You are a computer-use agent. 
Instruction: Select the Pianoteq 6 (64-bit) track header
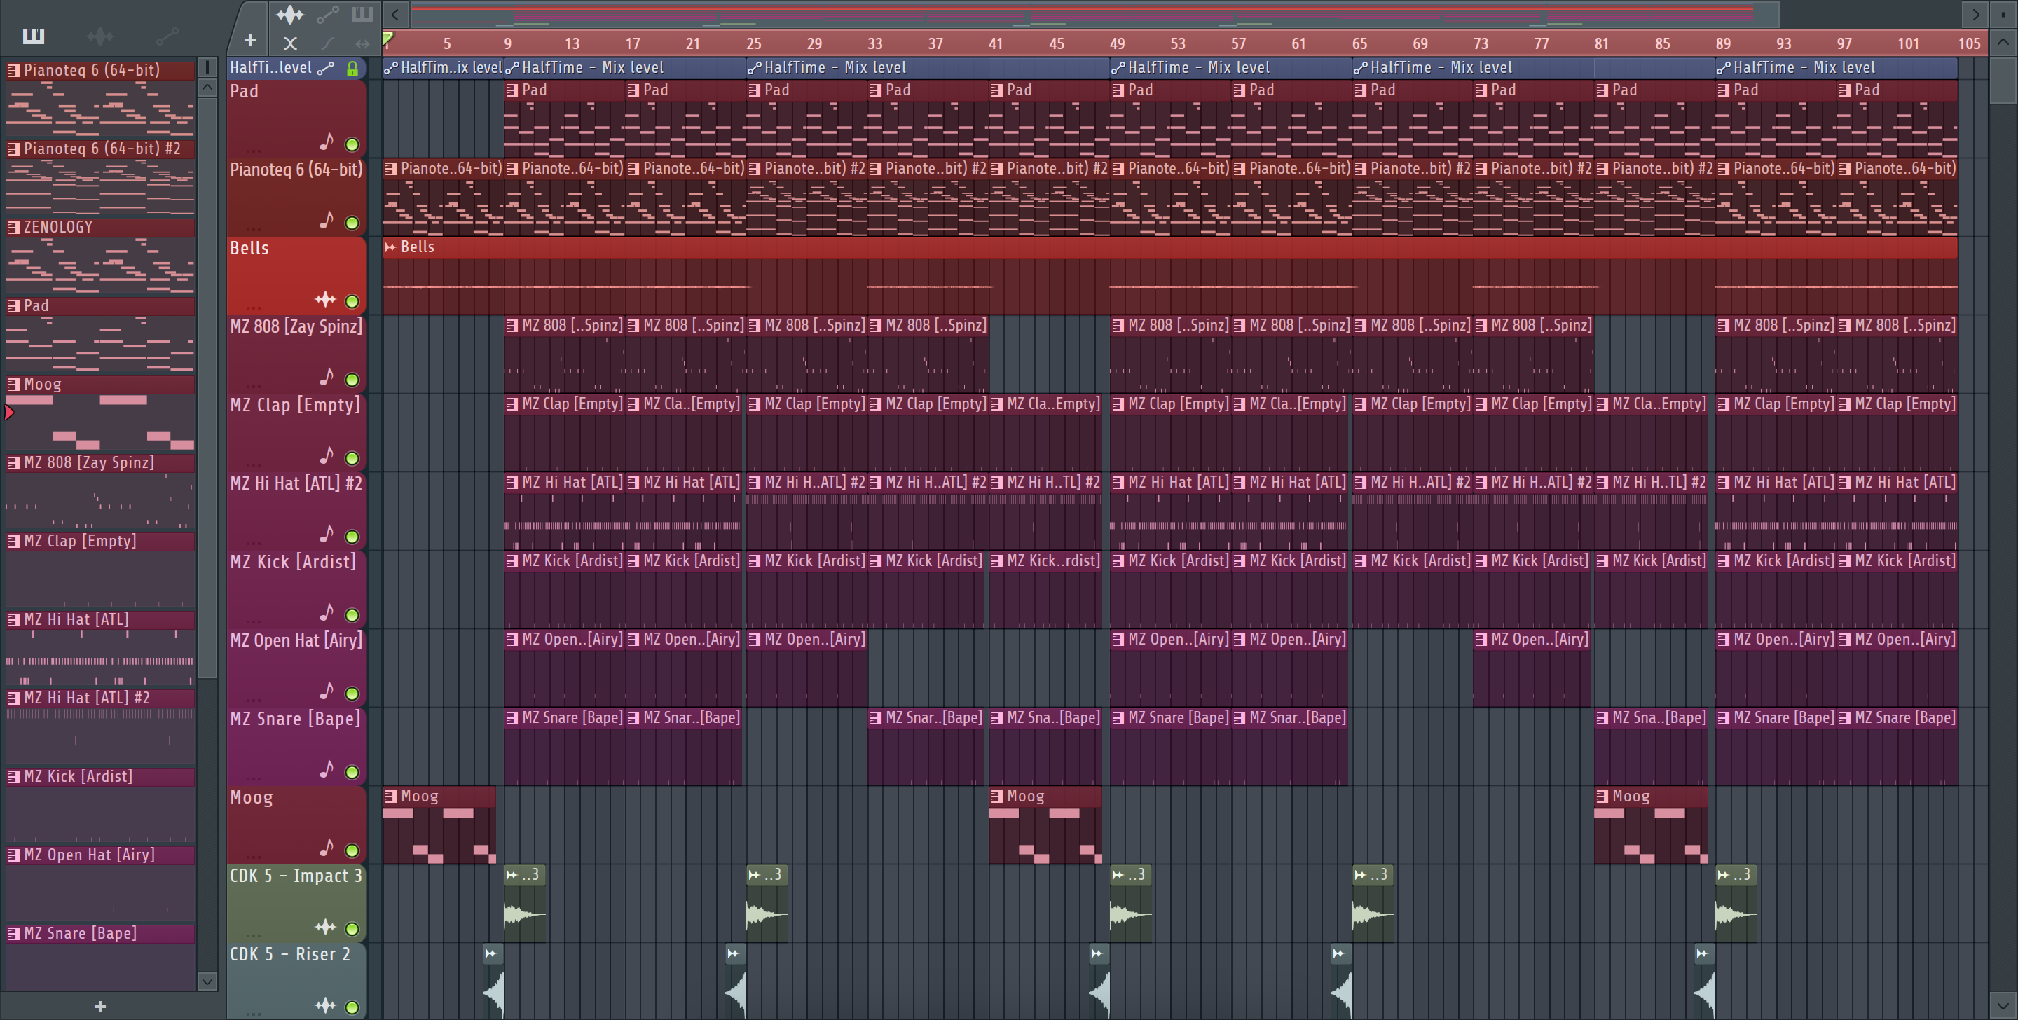pyautogui.click(x=296, y=197)
